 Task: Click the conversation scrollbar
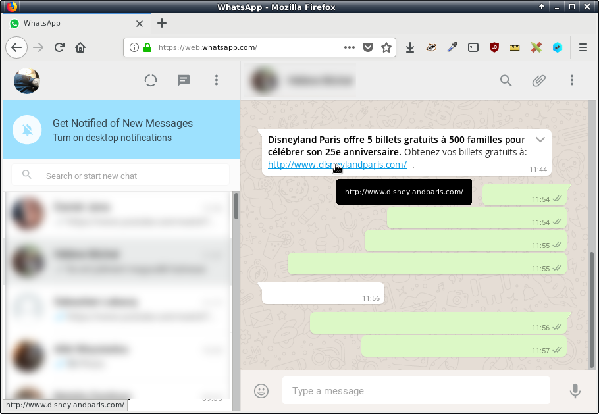(x=592, y=309)
